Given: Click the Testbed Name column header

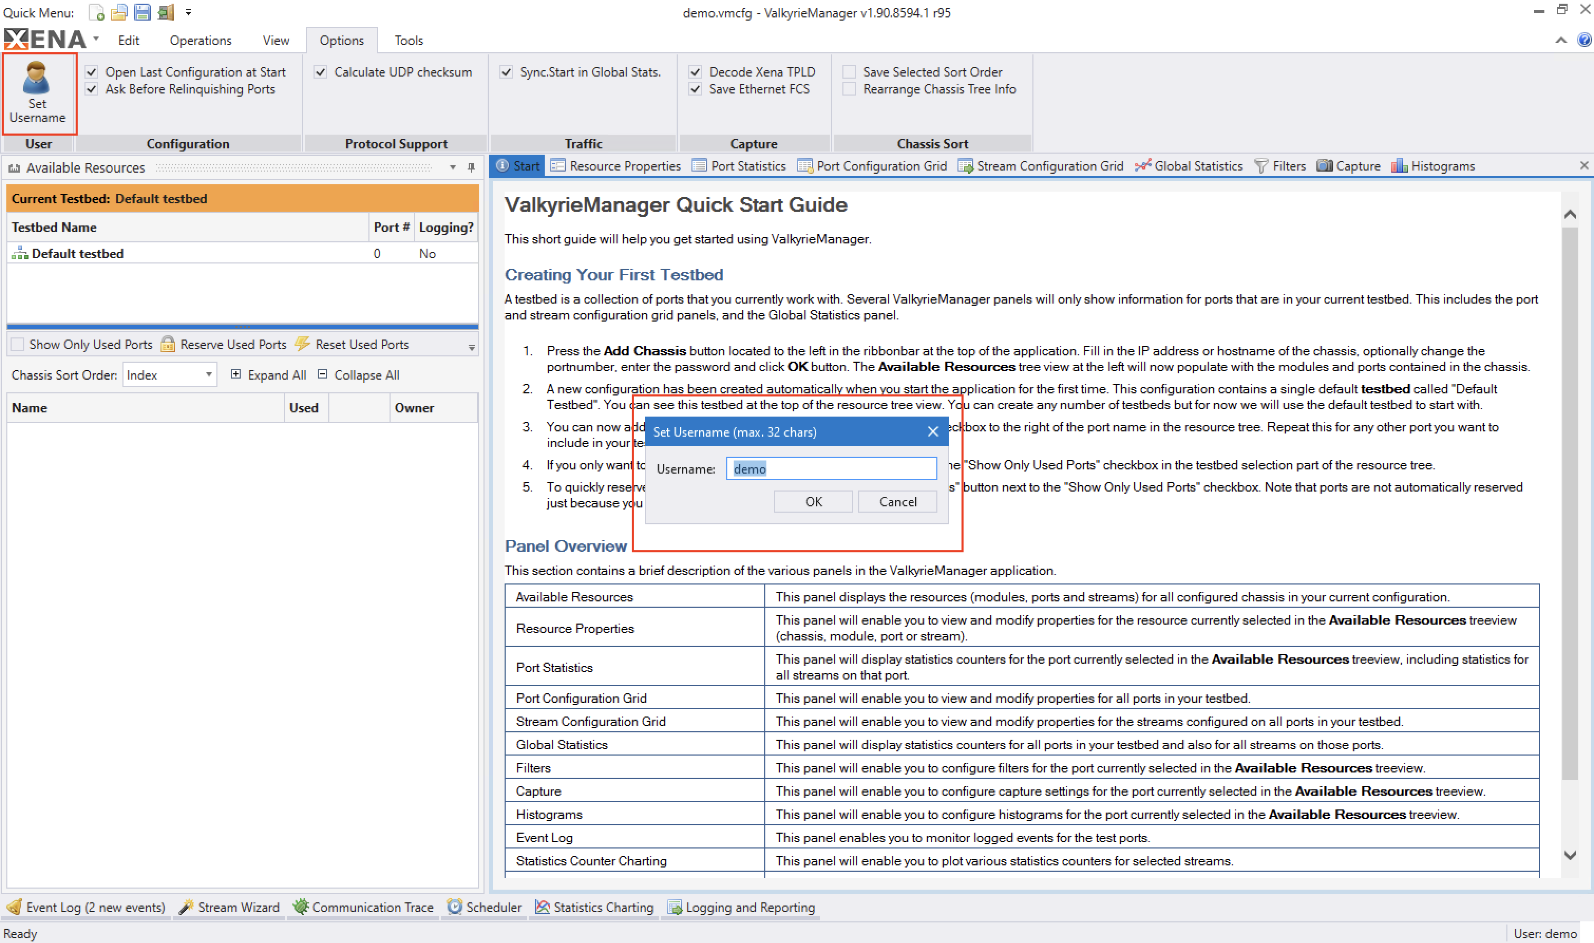Looking at the screenshot, I should pos(188,227).
